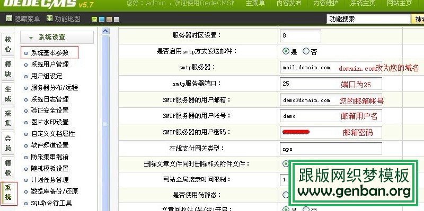Viewport: 424px width, 211px height.
Task: Click the 在线支付网关类型 input field
Action: point(331,149)
